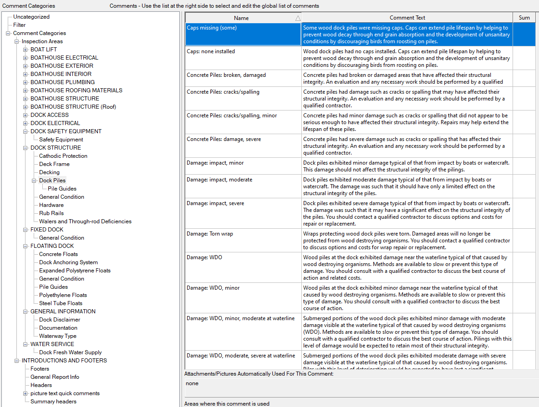Screen dimensions: 539x407
Task: Expand the BOATHOUSE PLUMBING node
Action: (x=25, y=82)
